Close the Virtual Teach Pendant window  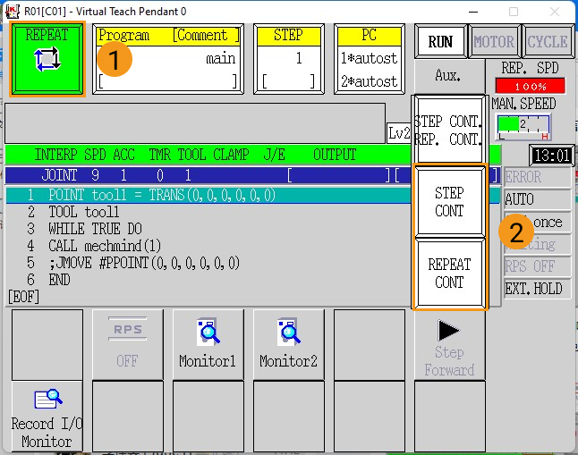pos(555,12)
